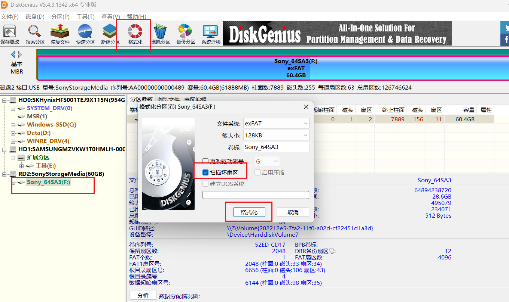Select Windows-SSD(C:) in the tree
The width and height of the screenshot is (509, 302).
tap(52, 125)
